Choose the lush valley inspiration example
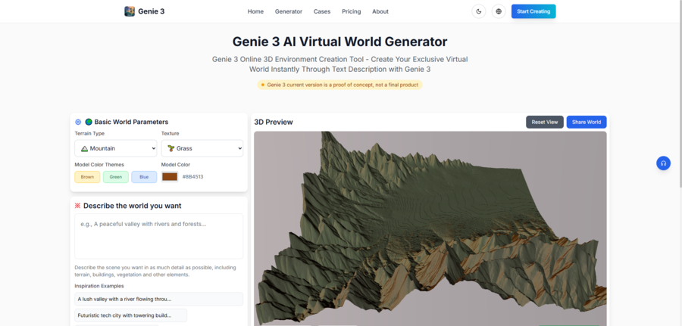 click(158, 299)
